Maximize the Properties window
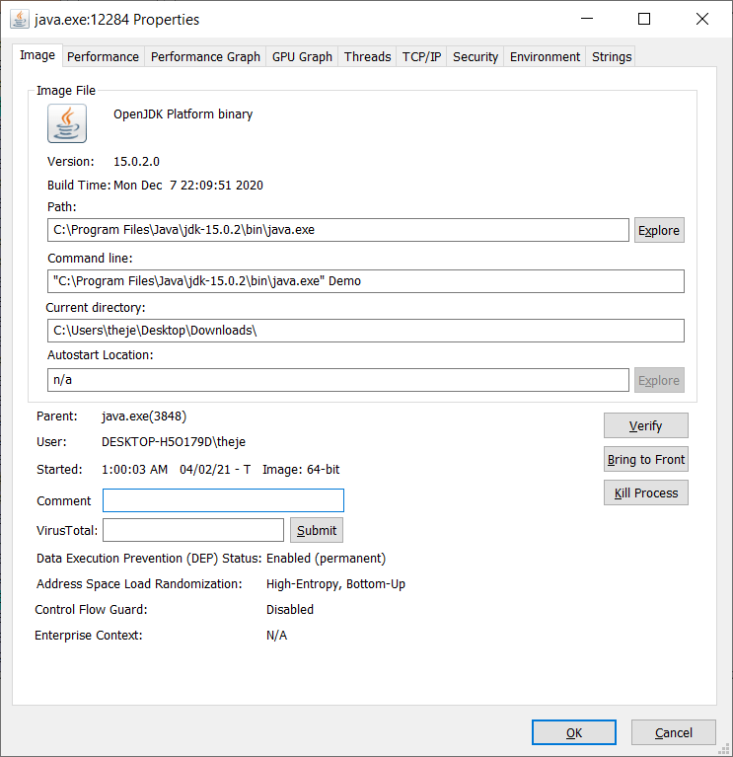 tap(644, 19)
